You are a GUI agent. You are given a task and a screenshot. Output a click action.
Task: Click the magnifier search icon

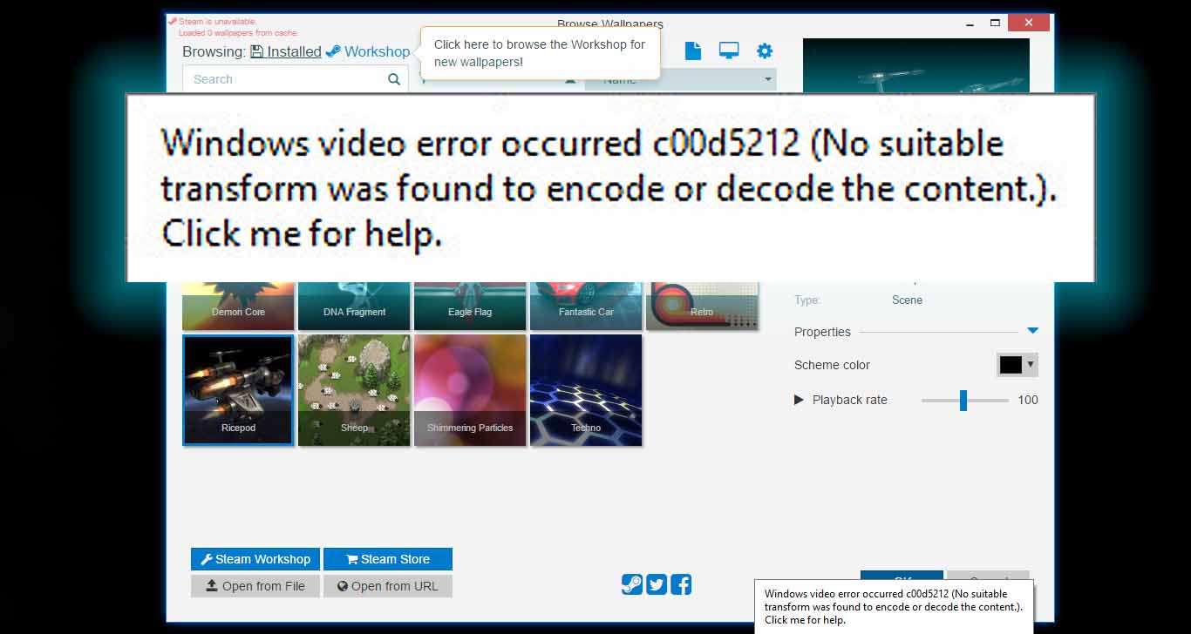(x=394, y=79)
